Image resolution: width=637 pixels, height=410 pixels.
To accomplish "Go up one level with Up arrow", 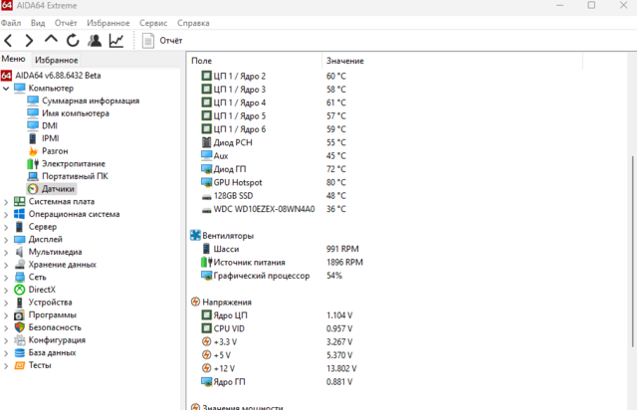I will (51, 41).
